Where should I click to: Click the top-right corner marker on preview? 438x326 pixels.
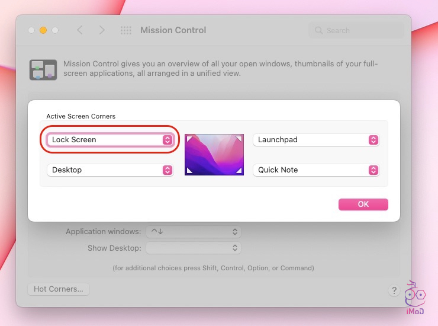tap(239, 139)
